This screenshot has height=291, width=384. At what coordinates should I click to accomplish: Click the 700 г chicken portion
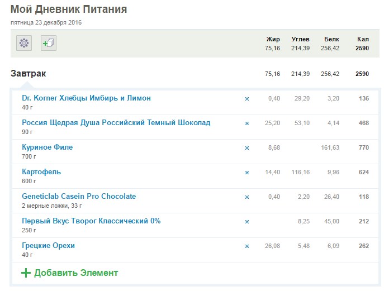tap(29, 156)
